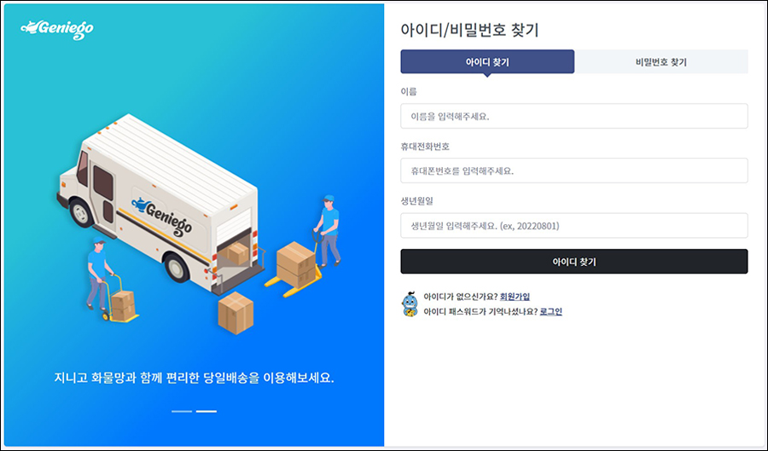Click the 아이디/비밀번호 찾기 page heading
The height and width of the screenshot is (451, 768).
coord(469,30)
